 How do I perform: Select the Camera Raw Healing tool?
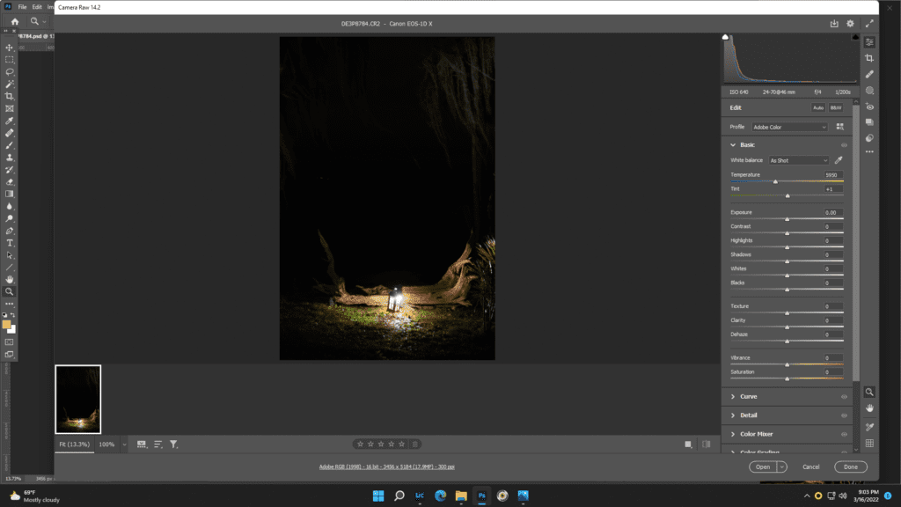[x=869, y=74]
